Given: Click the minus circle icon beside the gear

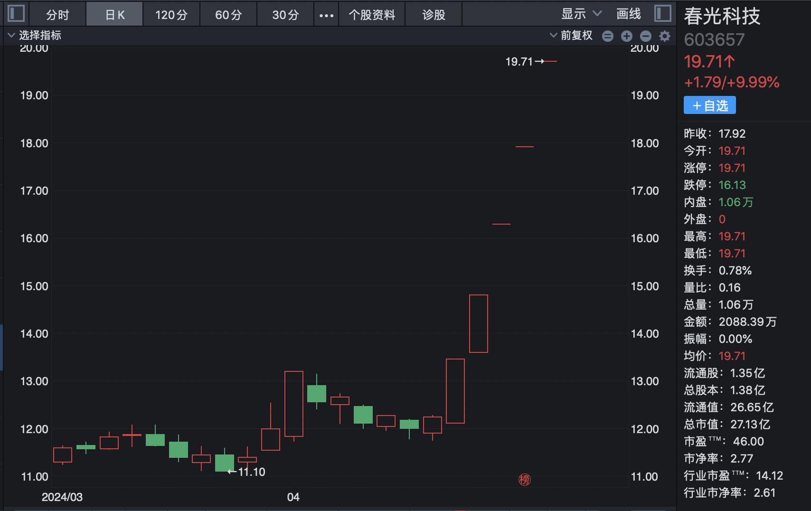Looking at the screenshot, I should (646, 36).
